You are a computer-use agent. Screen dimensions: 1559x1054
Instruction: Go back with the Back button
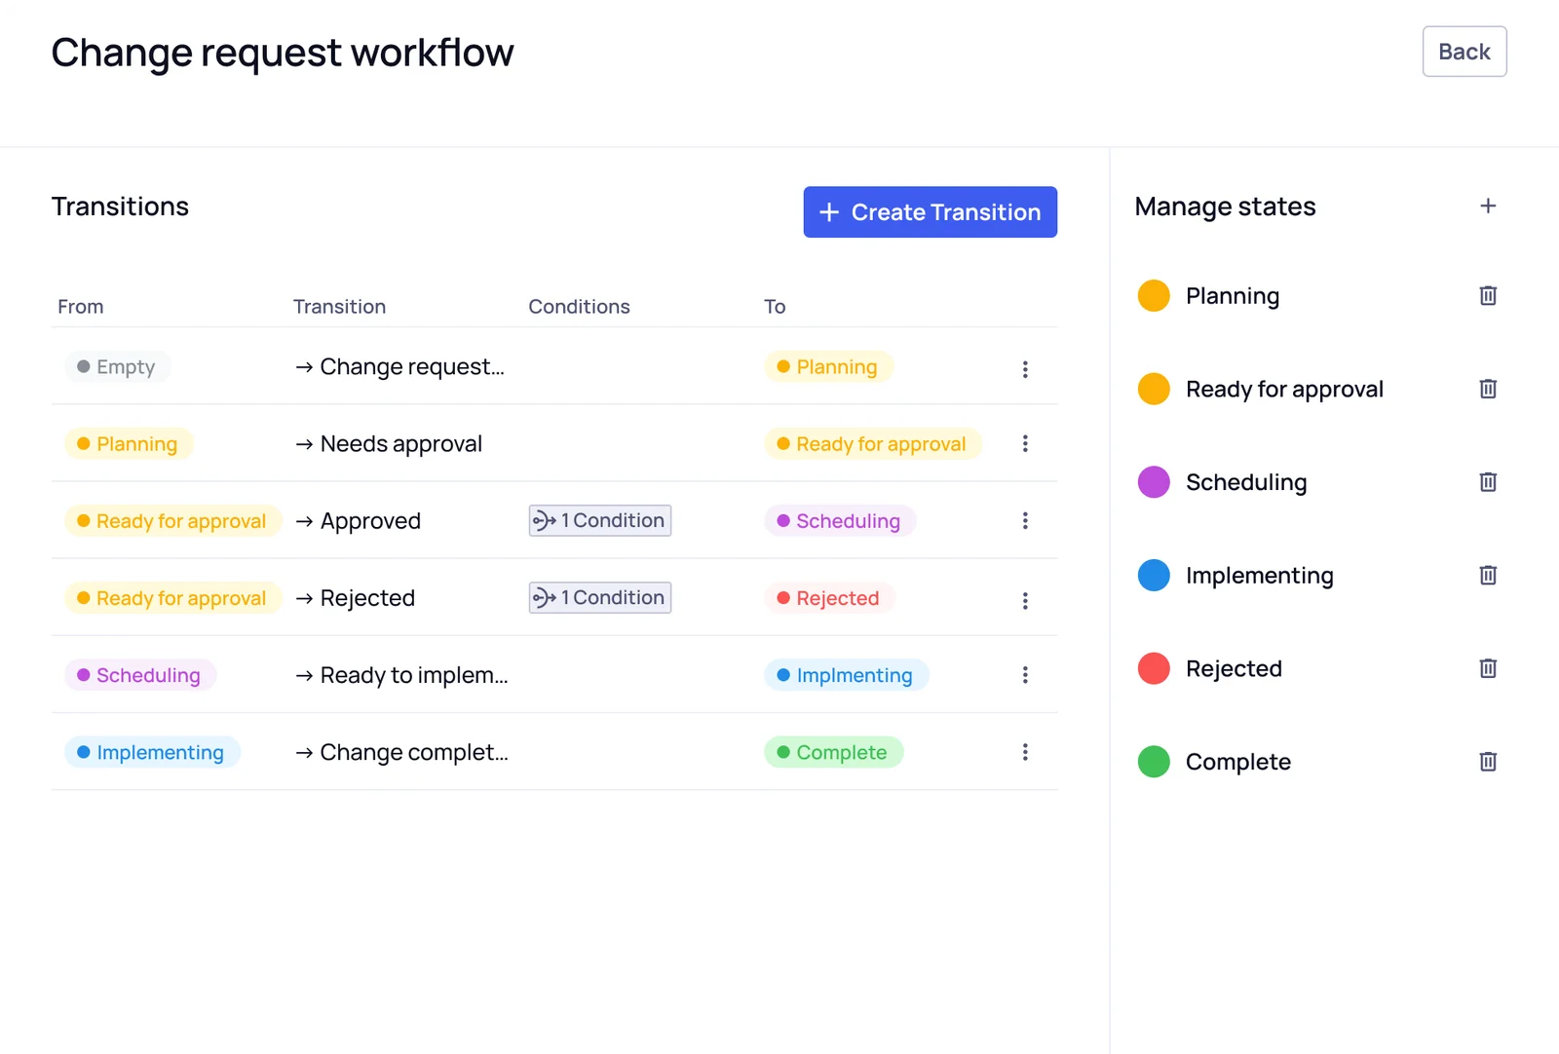pyautogui.click(x=1464, y=52)
